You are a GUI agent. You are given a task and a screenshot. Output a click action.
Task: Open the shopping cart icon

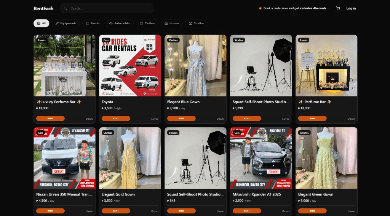(338, 8)
